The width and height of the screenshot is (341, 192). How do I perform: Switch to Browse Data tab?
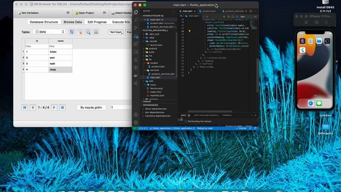72,22
